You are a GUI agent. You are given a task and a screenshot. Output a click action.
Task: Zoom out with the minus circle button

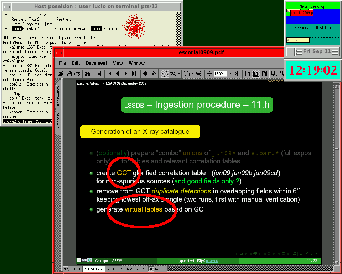pos(209,73)
